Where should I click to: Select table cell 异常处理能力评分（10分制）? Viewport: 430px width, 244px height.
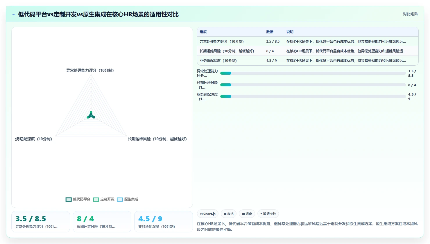222,42
